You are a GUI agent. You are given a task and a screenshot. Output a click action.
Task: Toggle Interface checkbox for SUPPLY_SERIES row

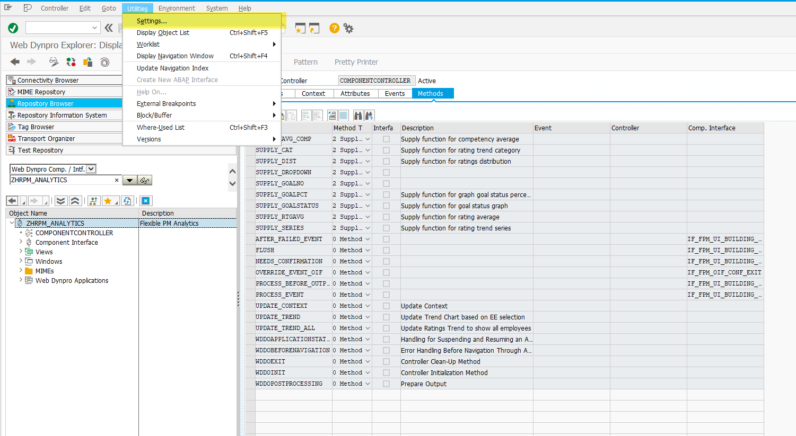click(386, 228)
